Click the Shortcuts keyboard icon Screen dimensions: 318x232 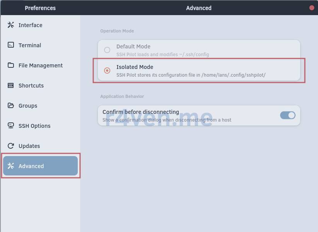(11, 86)
